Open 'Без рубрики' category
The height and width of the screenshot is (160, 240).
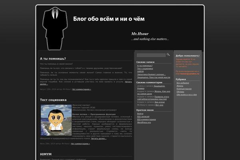tap(183, 83)
